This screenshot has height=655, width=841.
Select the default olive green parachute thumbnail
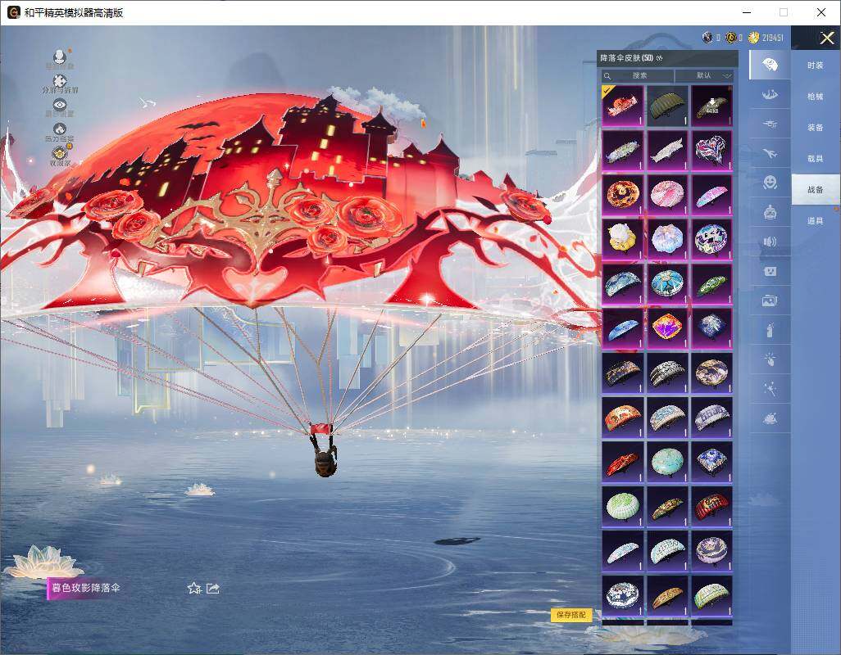coord(667,106)
